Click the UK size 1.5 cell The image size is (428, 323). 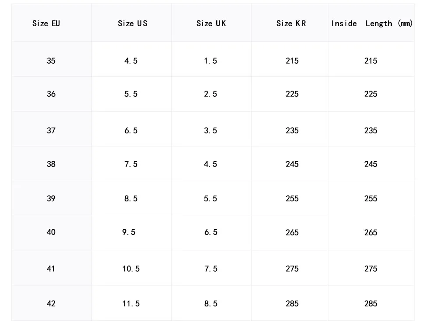pyautogui.click(x=210, y=61)
